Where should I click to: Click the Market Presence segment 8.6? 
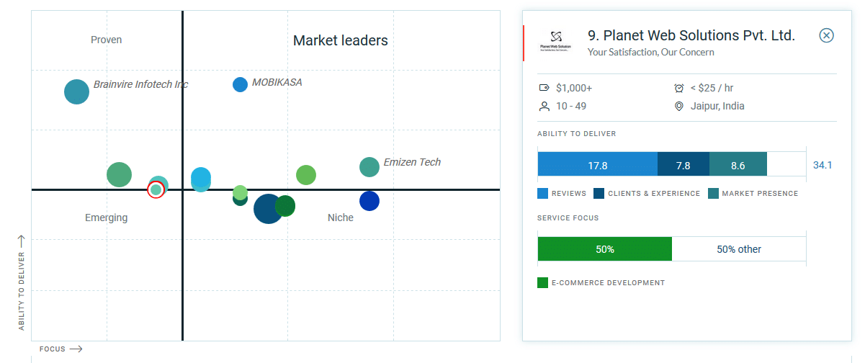click(738, 164)
